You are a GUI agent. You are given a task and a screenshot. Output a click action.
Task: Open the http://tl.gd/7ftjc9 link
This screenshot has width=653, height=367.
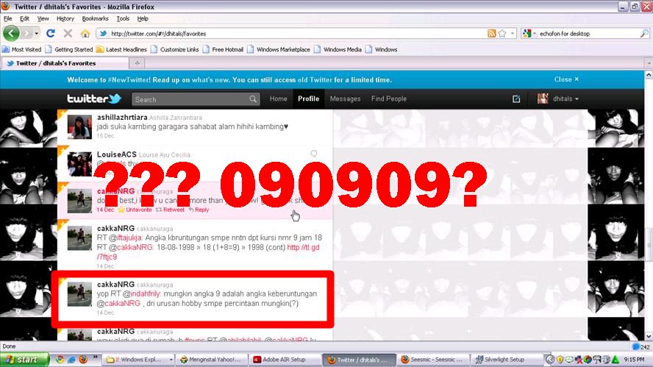[303, 247]
